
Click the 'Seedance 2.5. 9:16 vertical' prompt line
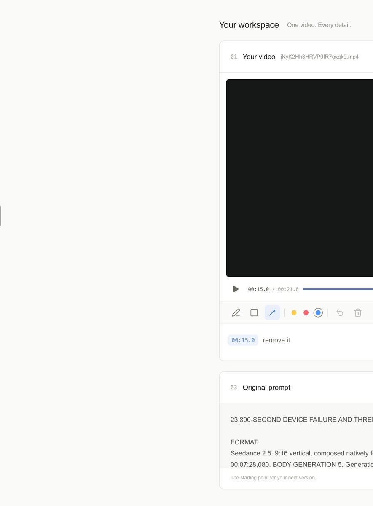tap(302, 453)
